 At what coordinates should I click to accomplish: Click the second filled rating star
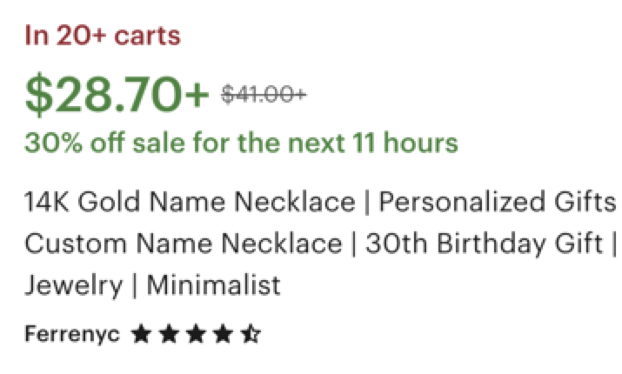[169, 333]
